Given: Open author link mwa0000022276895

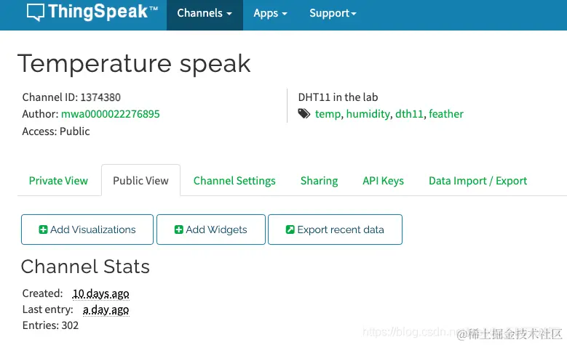Looking at the screenshot, I should coord(111,114).
